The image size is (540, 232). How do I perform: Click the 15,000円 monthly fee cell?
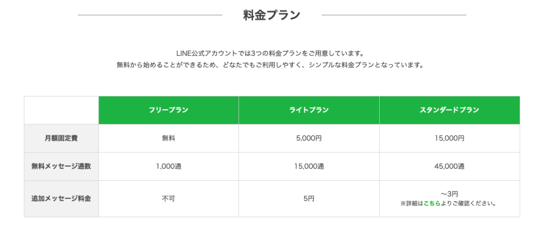point(449,138)
